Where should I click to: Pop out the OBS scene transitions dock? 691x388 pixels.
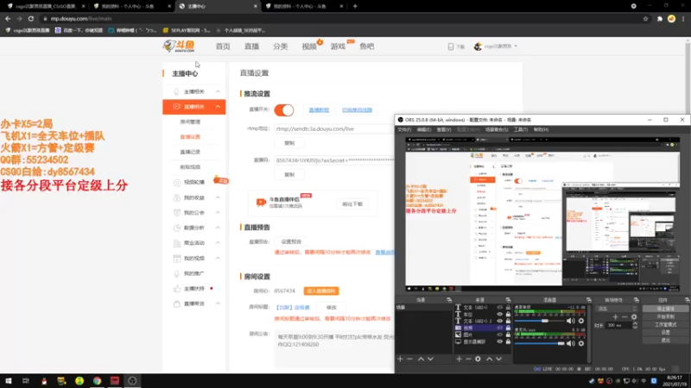(637, 300)
